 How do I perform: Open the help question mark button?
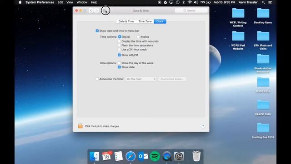pos(203,126)
